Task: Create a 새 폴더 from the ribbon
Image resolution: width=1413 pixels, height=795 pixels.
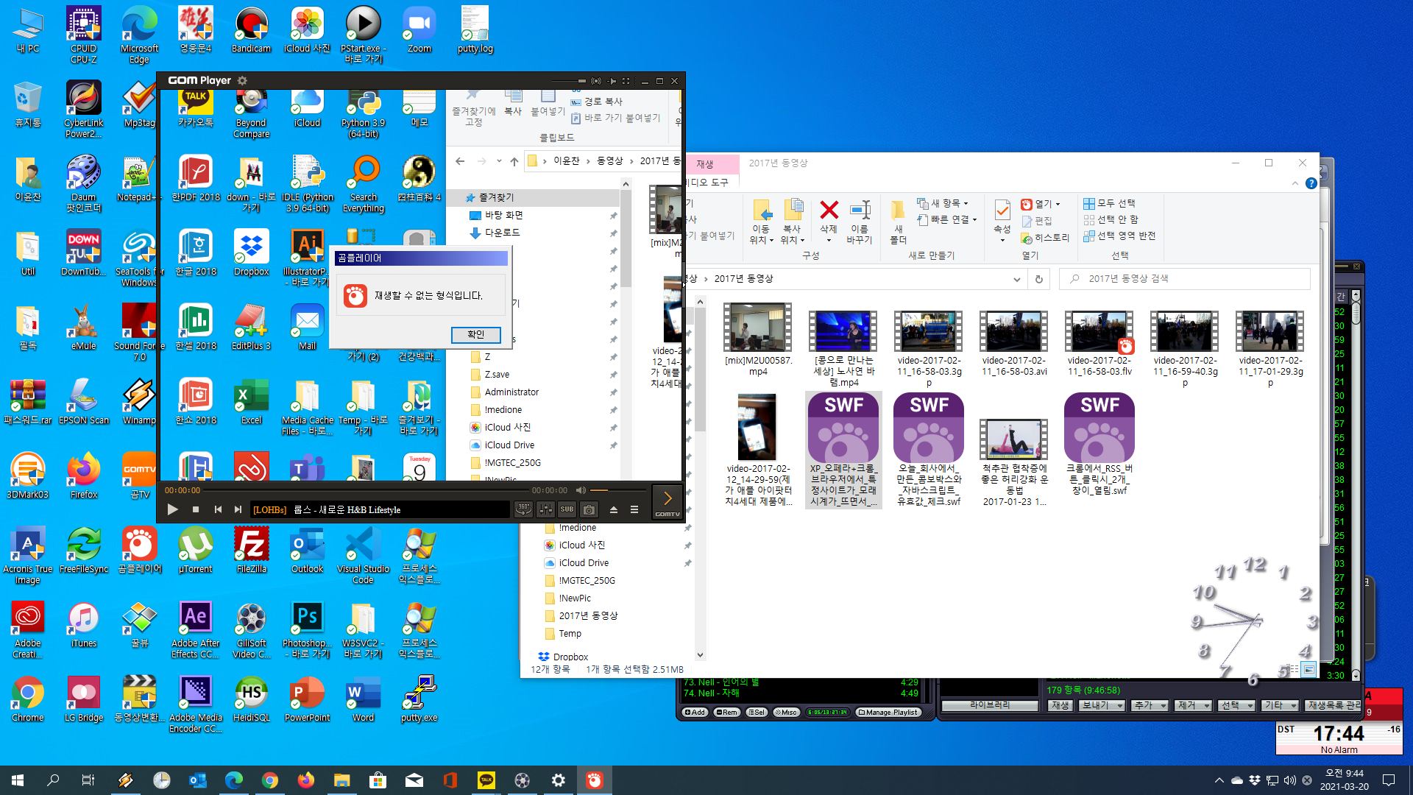Action: pos(898,222)
